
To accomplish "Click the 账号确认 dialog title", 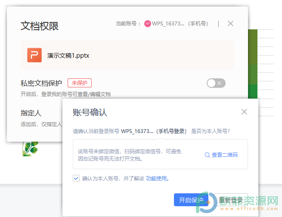I will (90, 112).
